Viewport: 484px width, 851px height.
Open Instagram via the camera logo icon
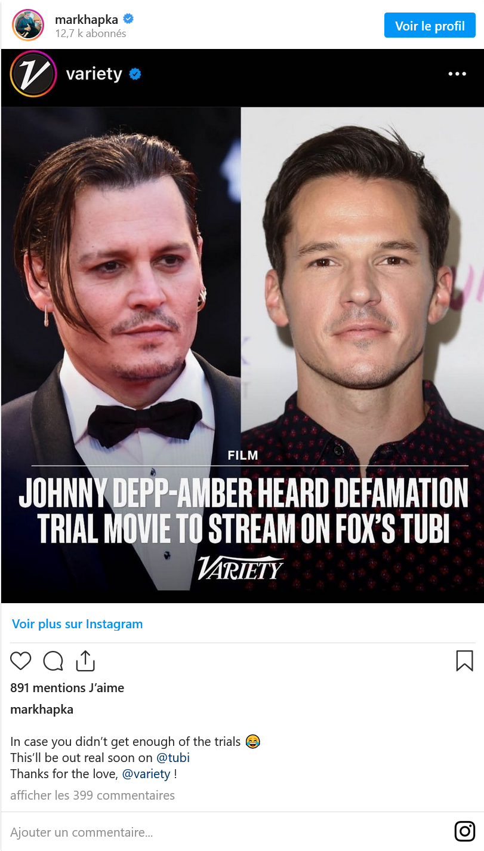[x=465, y=831]
